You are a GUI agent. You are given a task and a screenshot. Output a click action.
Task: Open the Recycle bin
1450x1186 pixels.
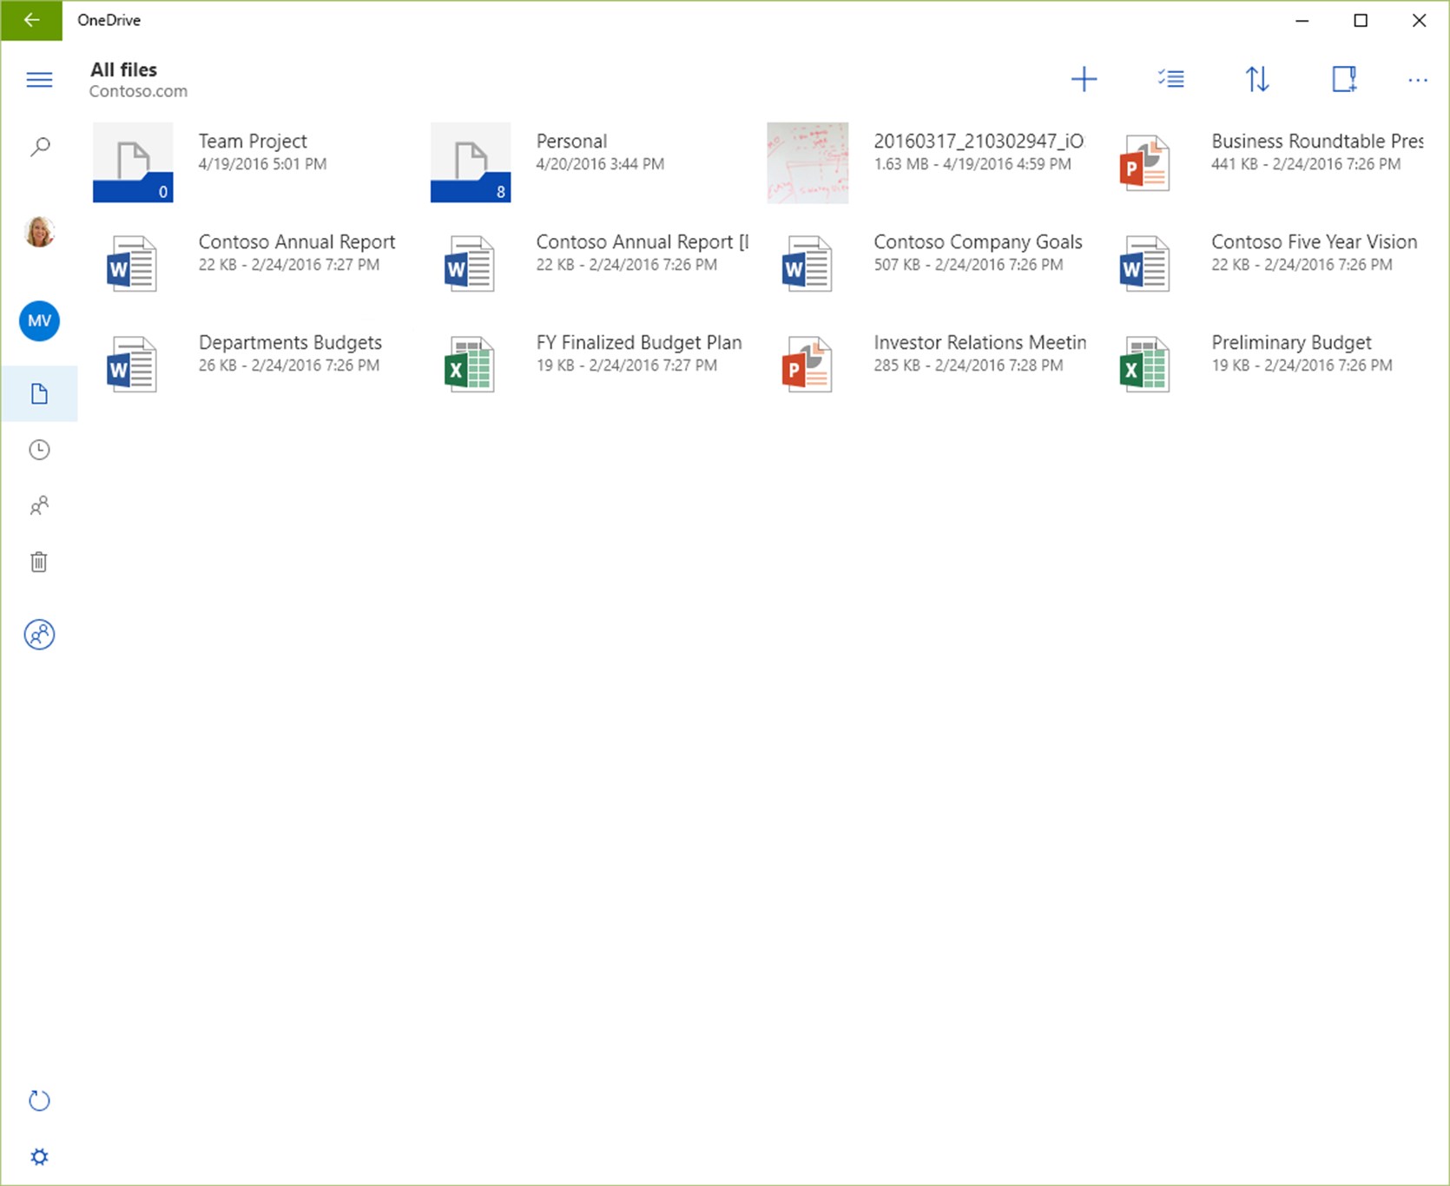[x=39, y=562]
